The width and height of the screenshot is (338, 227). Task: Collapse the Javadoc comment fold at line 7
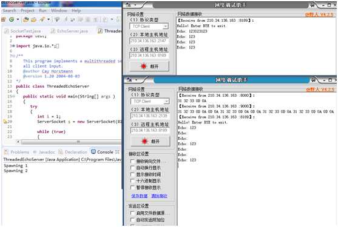[13, 56]
